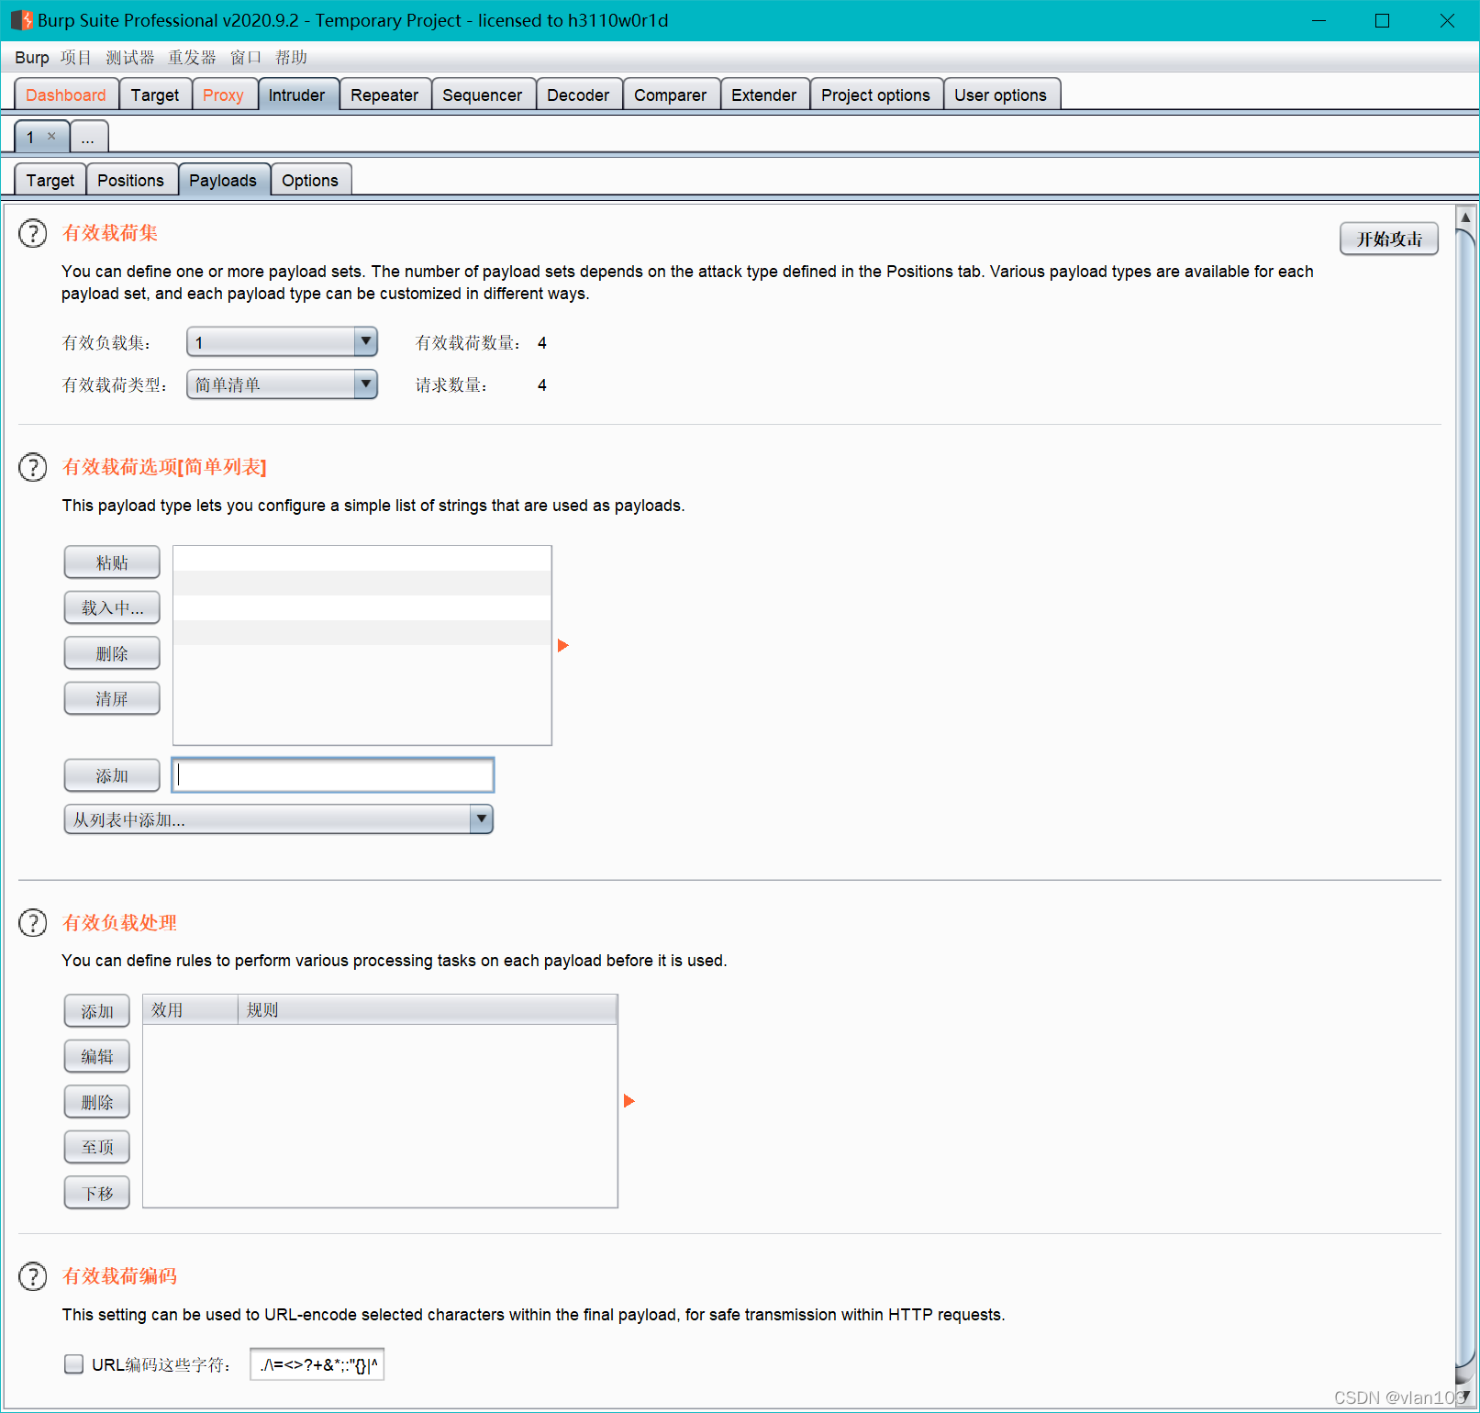The height and width of the screenshot is (1413, 1480).
Task: Open 帮助 menu
Action: [291, 58]
